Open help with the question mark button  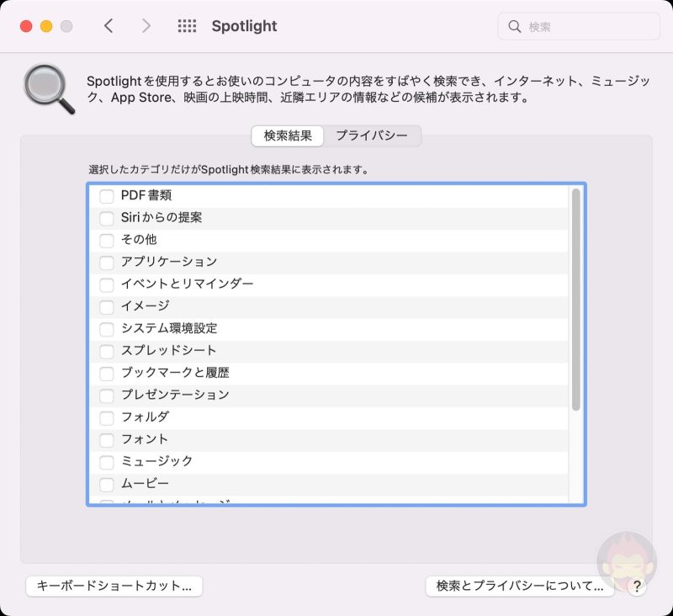tap(637, 587)
